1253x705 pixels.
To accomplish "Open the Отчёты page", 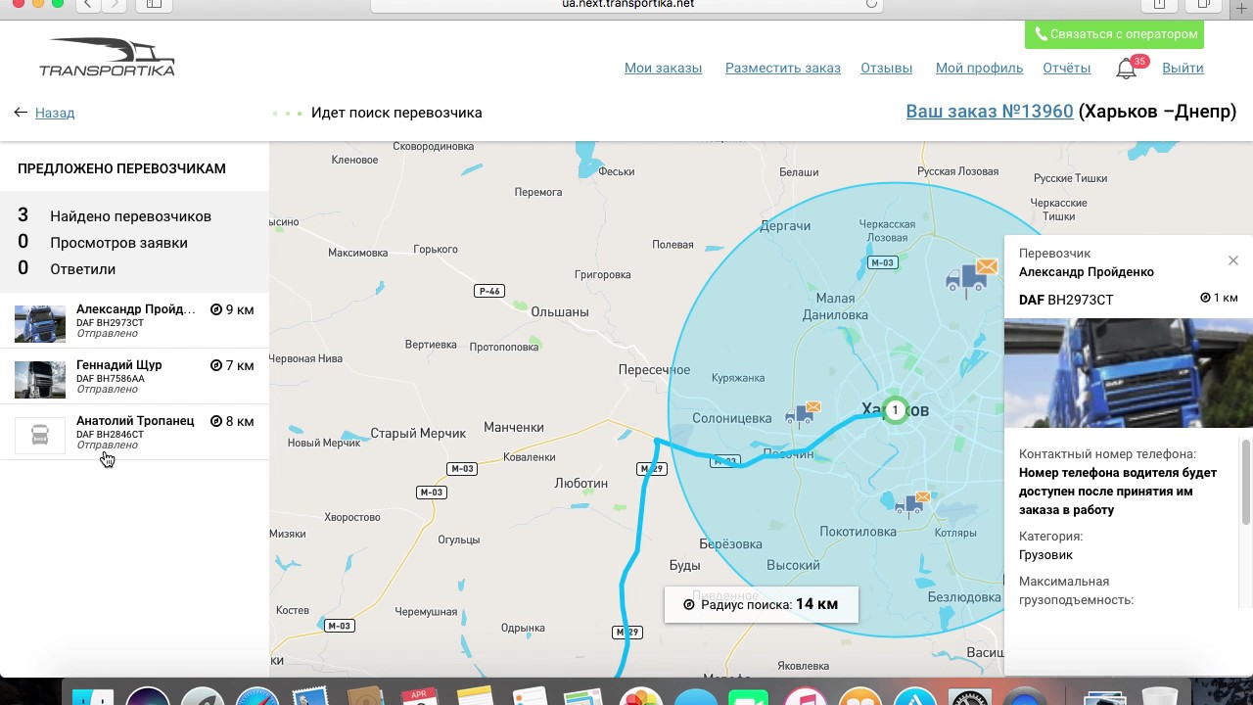I will pyautogui.click(x=1067, y=69).
